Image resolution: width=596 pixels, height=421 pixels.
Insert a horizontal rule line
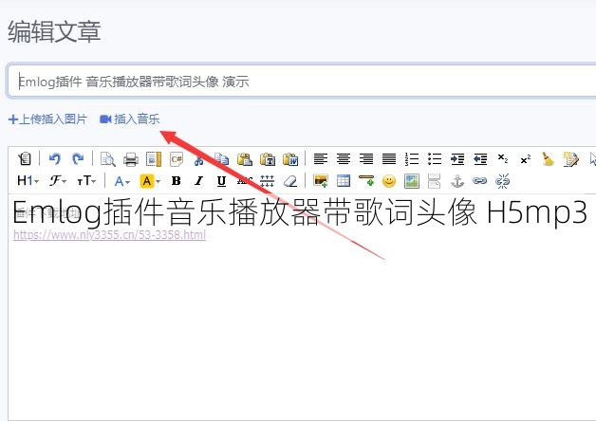[366, 181]
